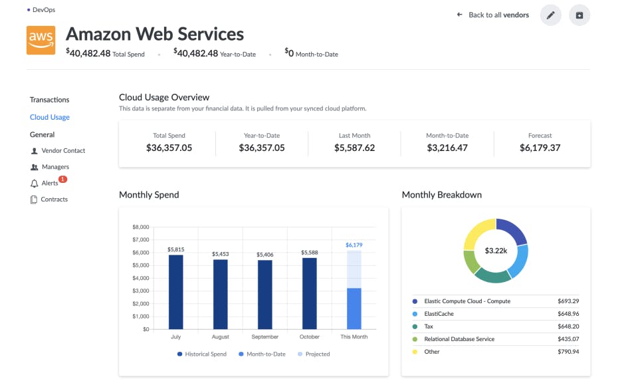Click the Managers people icon
638x391 pixels.
pos(34,167)
